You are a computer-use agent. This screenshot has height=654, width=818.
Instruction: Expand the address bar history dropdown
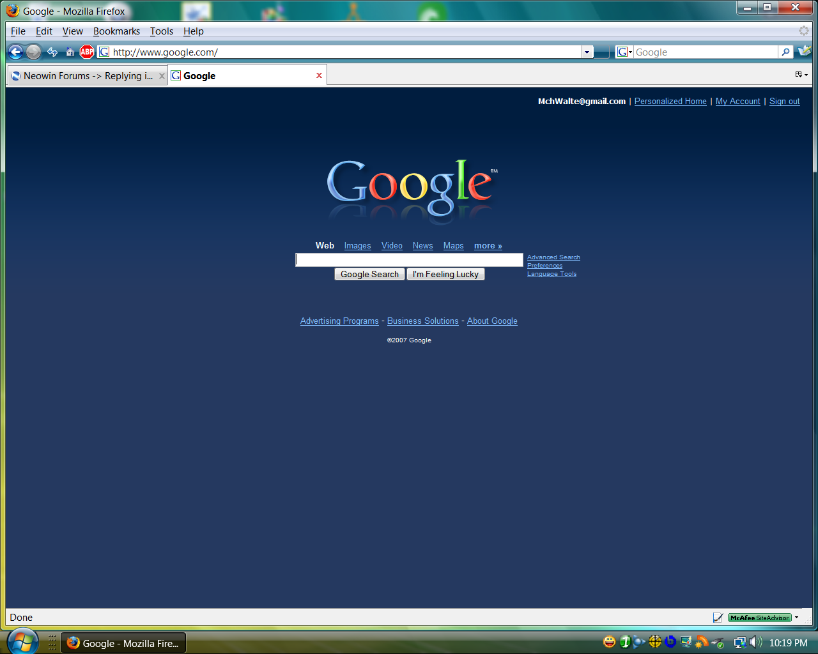[587, 52]
